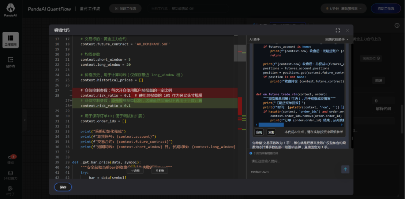Click line context.order_ids = []

tap(103, 121)
